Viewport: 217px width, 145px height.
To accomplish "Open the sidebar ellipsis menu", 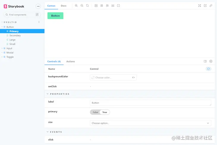I will (38, 6).
